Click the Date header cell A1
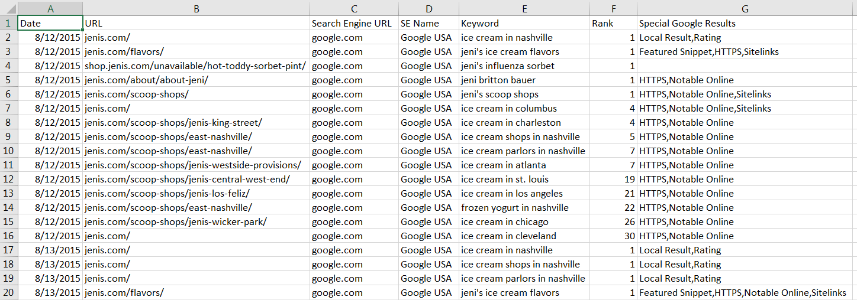The width and height of the screenshot is (857, 300). (x=50, y=24)
